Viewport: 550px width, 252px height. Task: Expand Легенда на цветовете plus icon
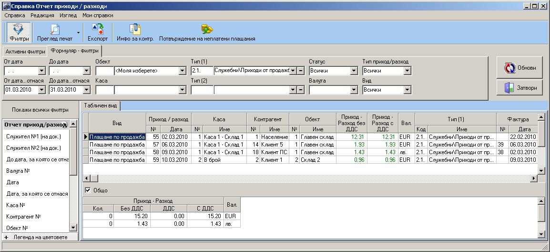(6, 237)
